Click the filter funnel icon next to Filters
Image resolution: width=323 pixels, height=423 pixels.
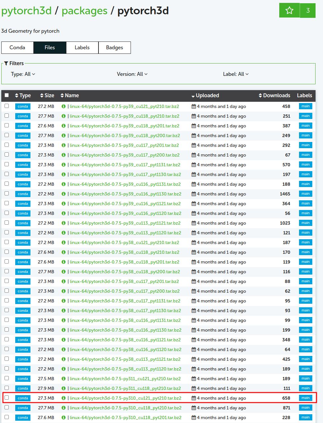click(x=6, y=63)
